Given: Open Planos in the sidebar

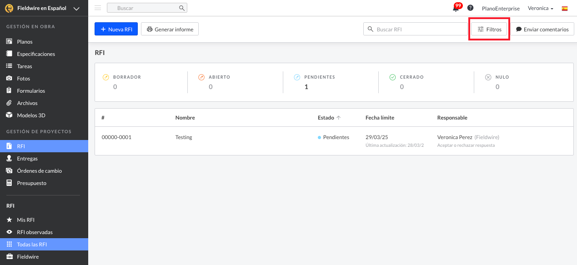Looking at the screenshot, I should [25, 42].
